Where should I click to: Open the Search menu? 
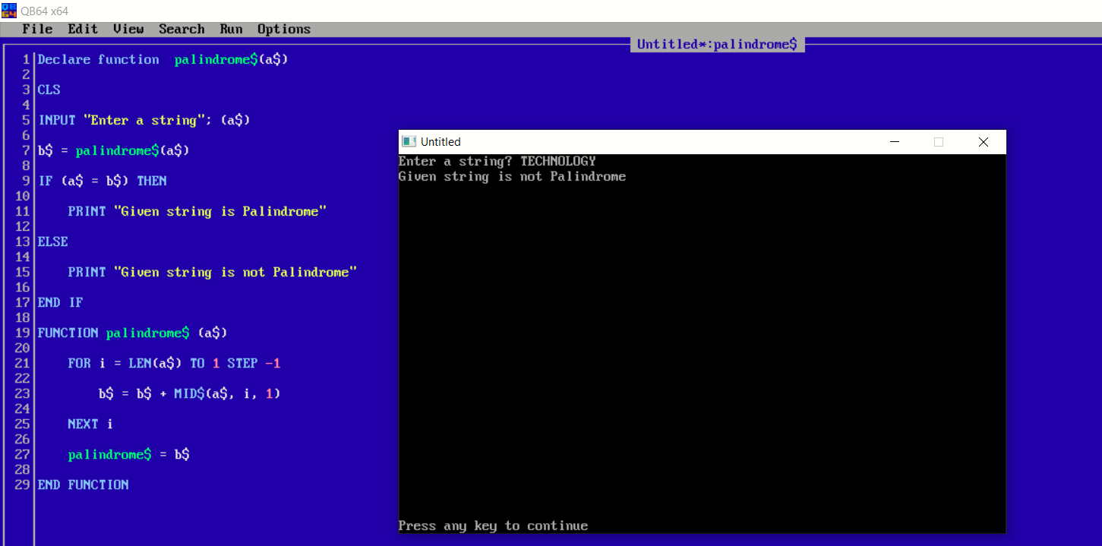[x=182, y=29]
